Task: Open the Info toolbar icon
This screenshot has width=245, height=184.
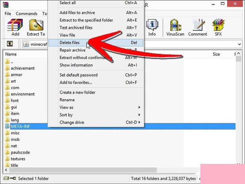Action: click(x=152, y=25)
